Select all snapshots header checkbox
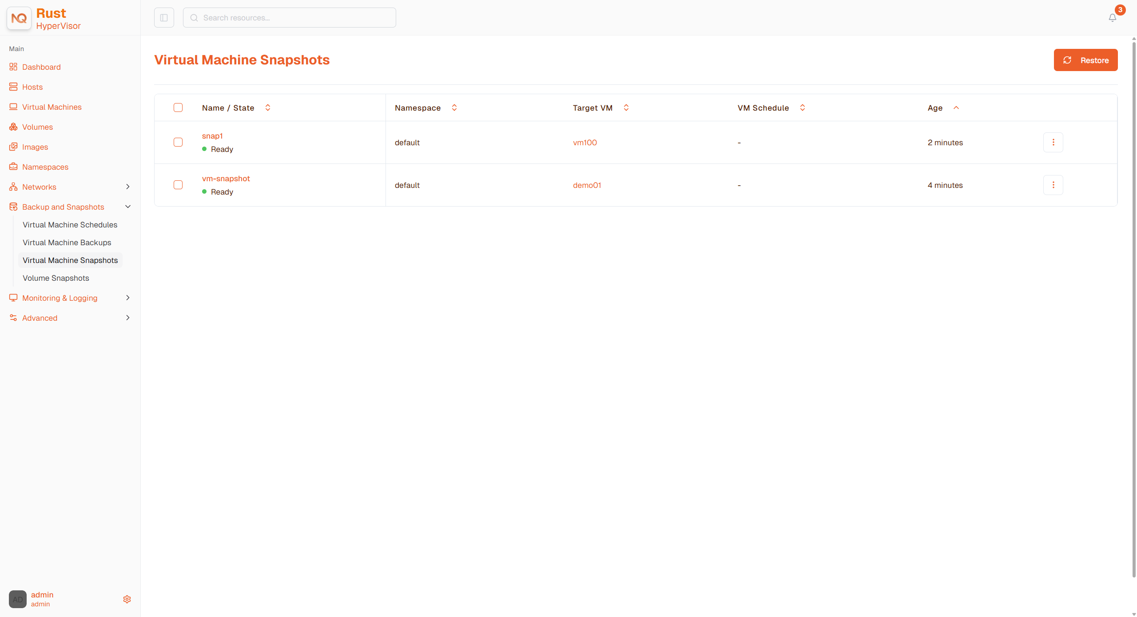The image size is (1137, 617). click(x=178, y=107)
